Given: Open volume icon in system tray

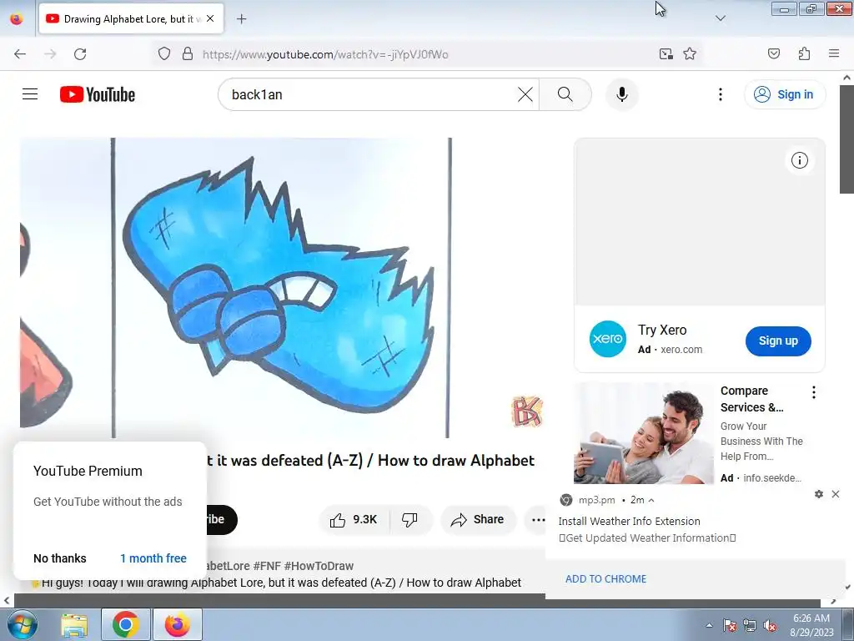Looking at the screenshot, I should (x=770, y=626).
